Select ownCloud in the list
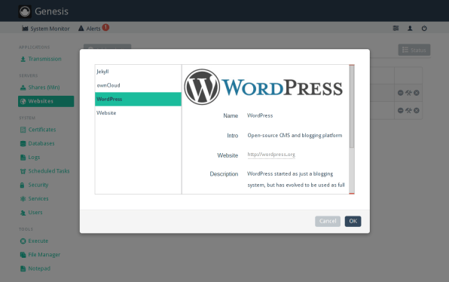 tap(138, 85)
